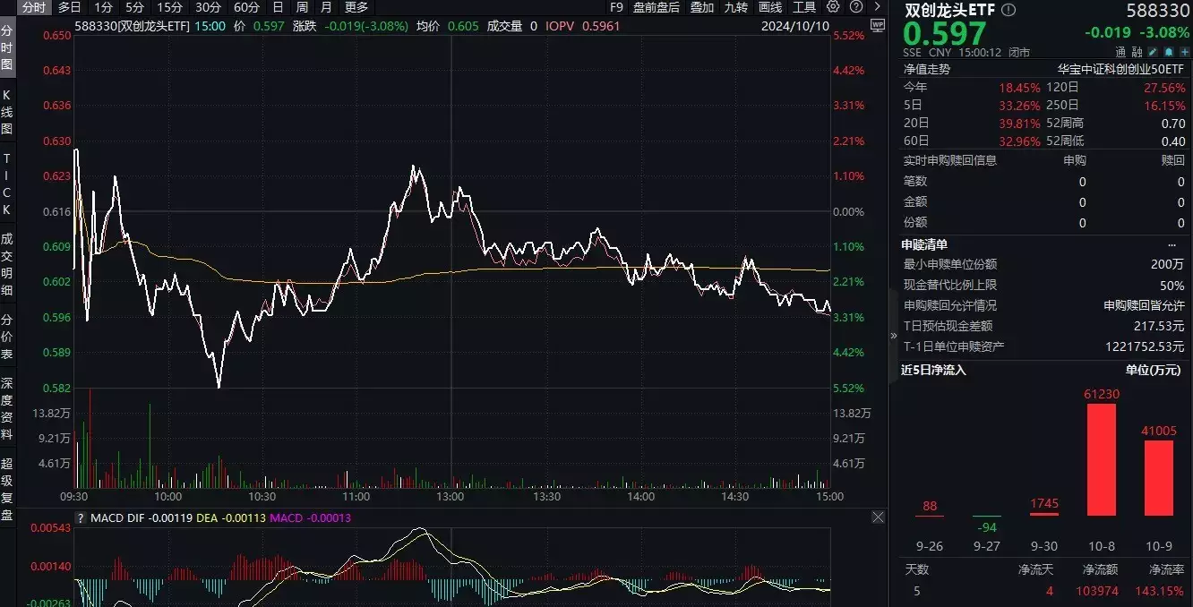Click the 画线 drawing button
The width and height of the screenshot is (1193, 607).
(x=770, y=7)
